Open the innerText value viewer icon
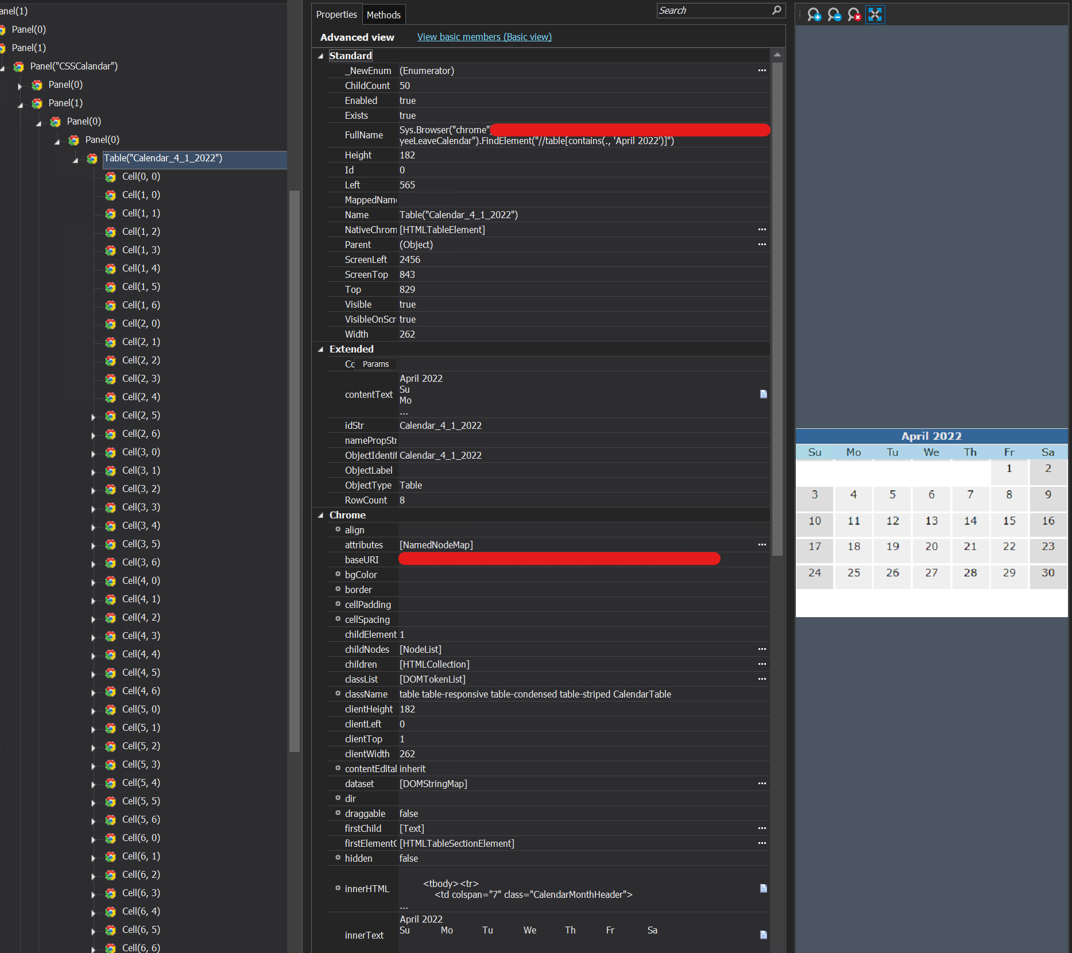Screen dimensions: 1072x953 click(x=764, y=935)
